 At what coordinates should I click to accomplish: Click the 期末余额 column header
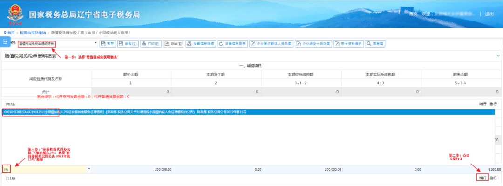461,74
